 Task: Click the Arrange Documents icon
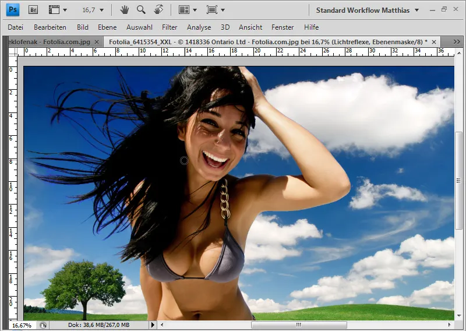184,10
